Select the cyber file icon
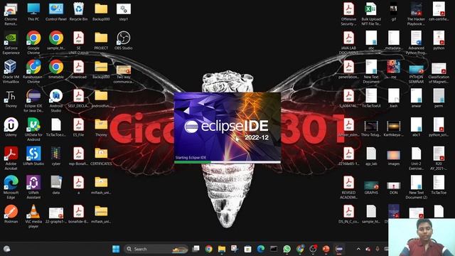The width and height of the screenshot is (455, 256). pos(56,156)
